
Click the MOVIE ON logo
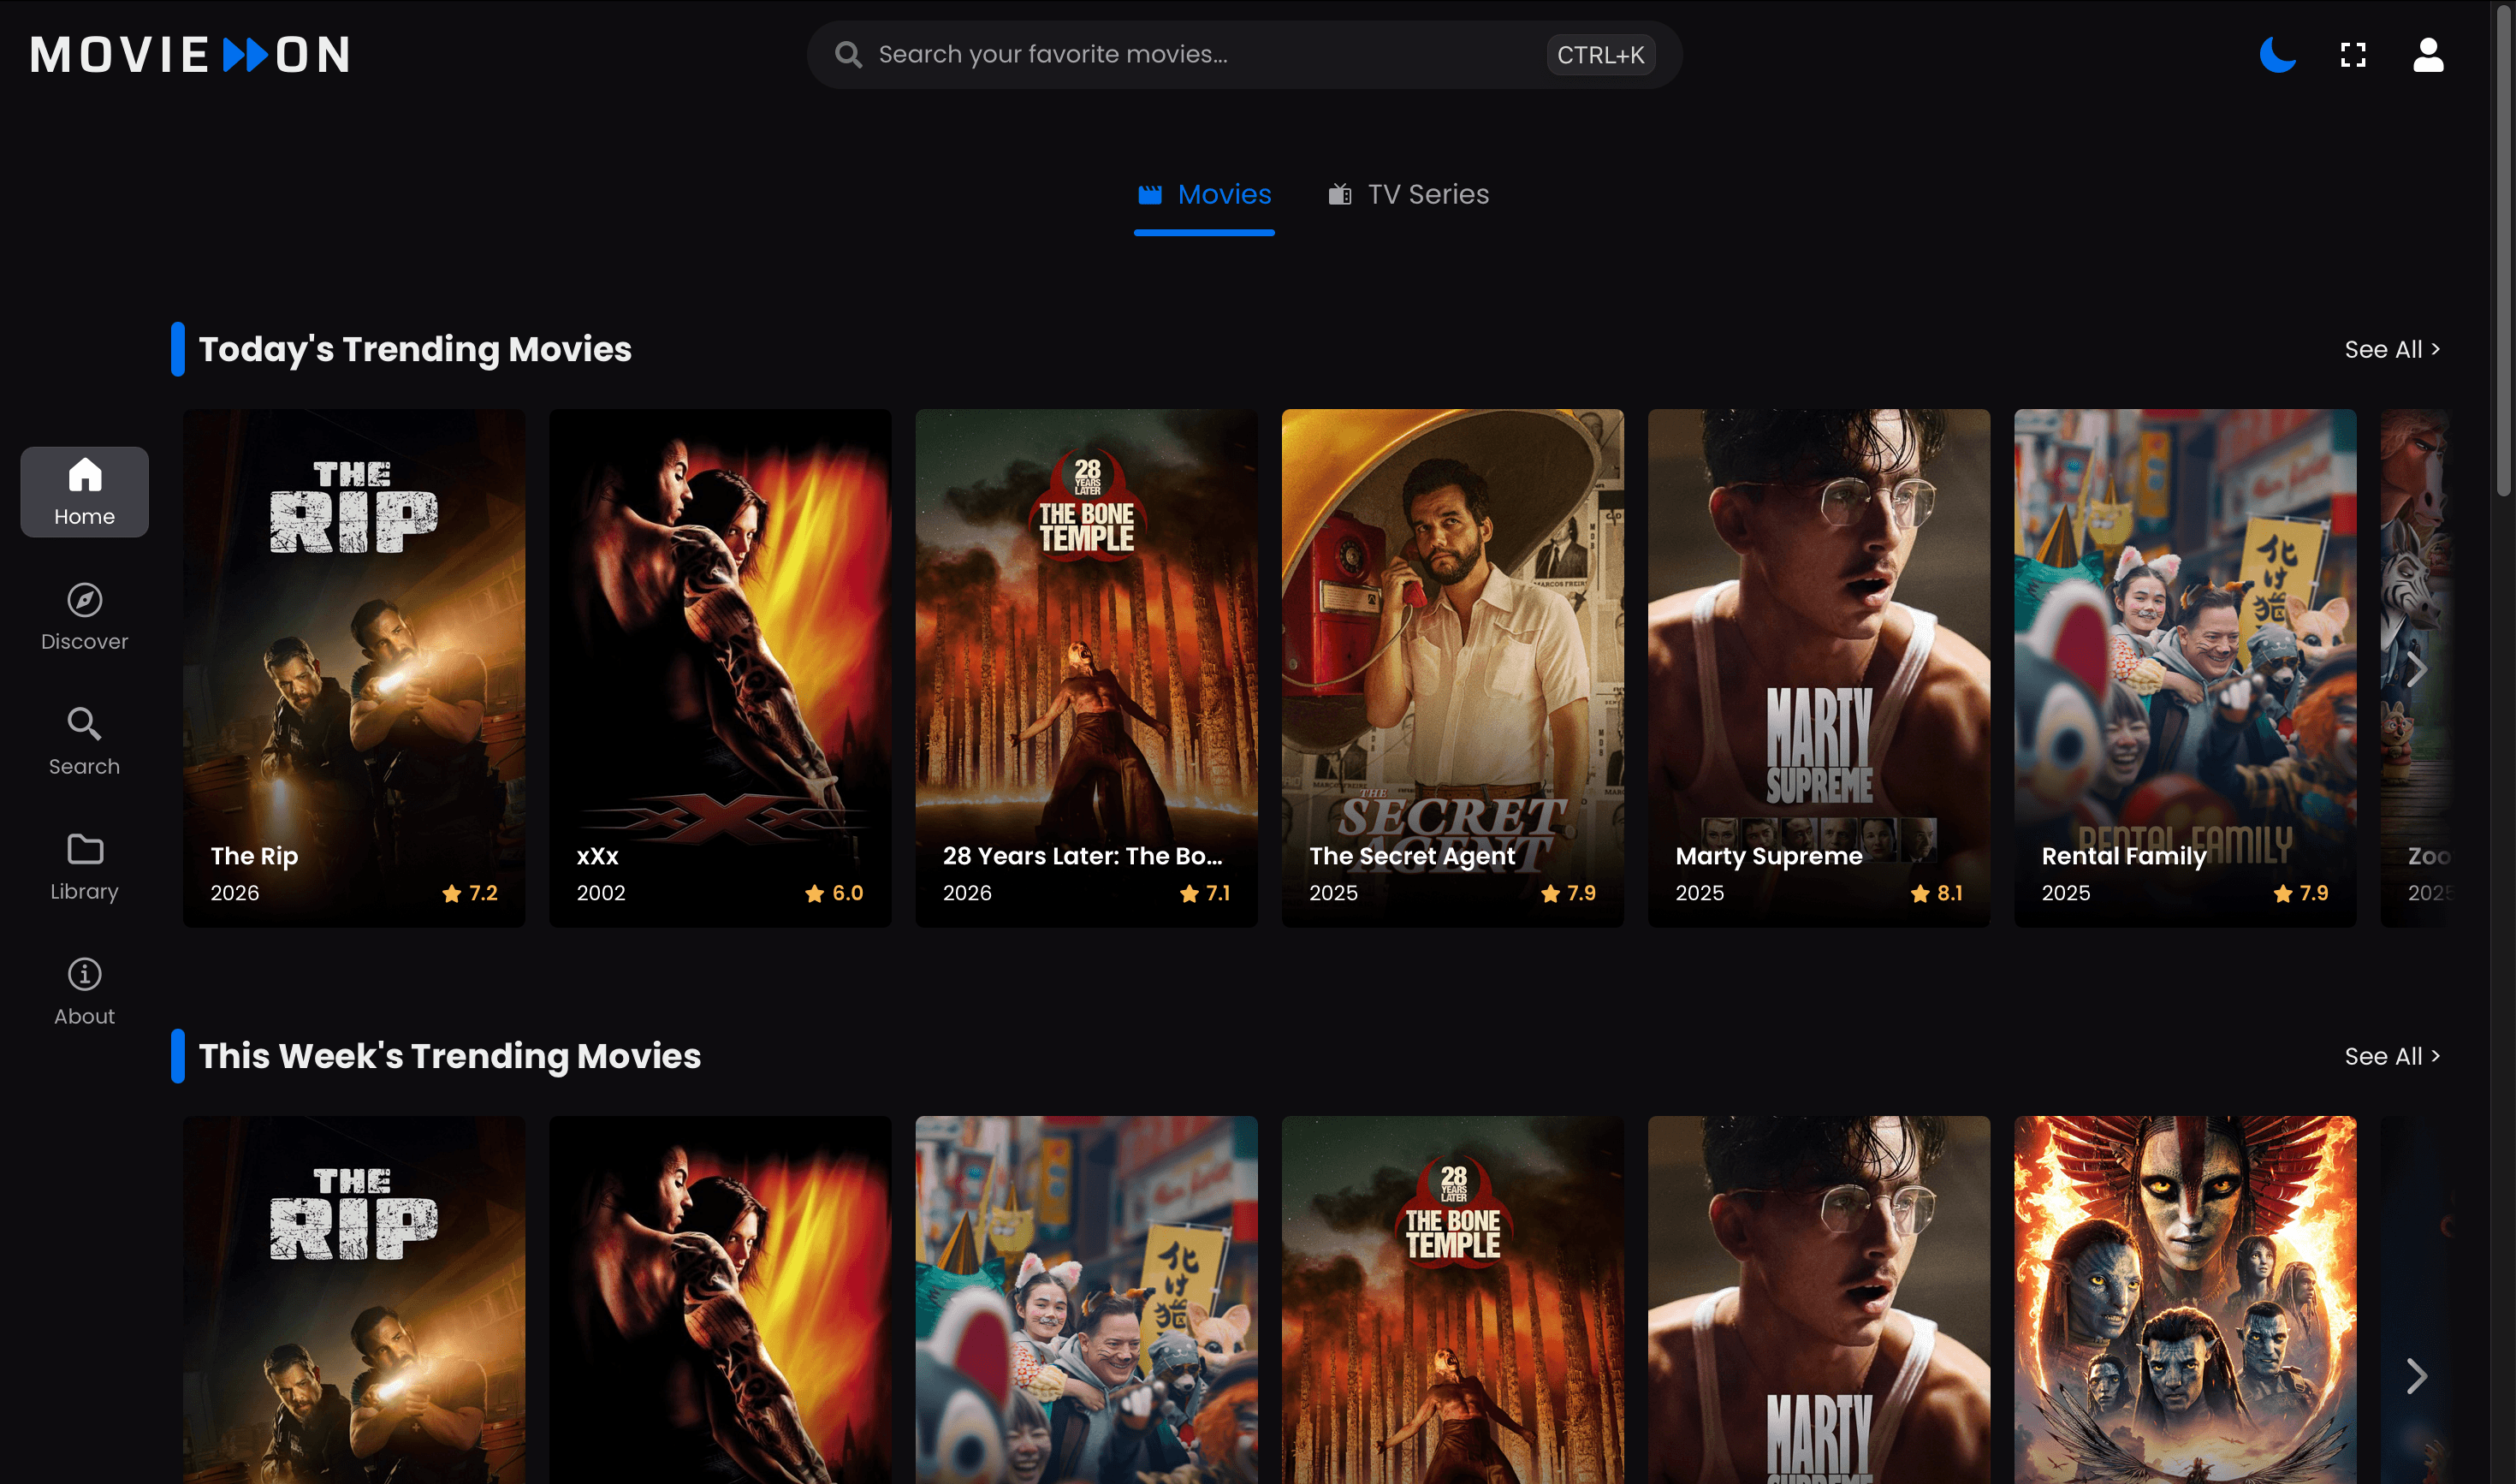(190, 54)
